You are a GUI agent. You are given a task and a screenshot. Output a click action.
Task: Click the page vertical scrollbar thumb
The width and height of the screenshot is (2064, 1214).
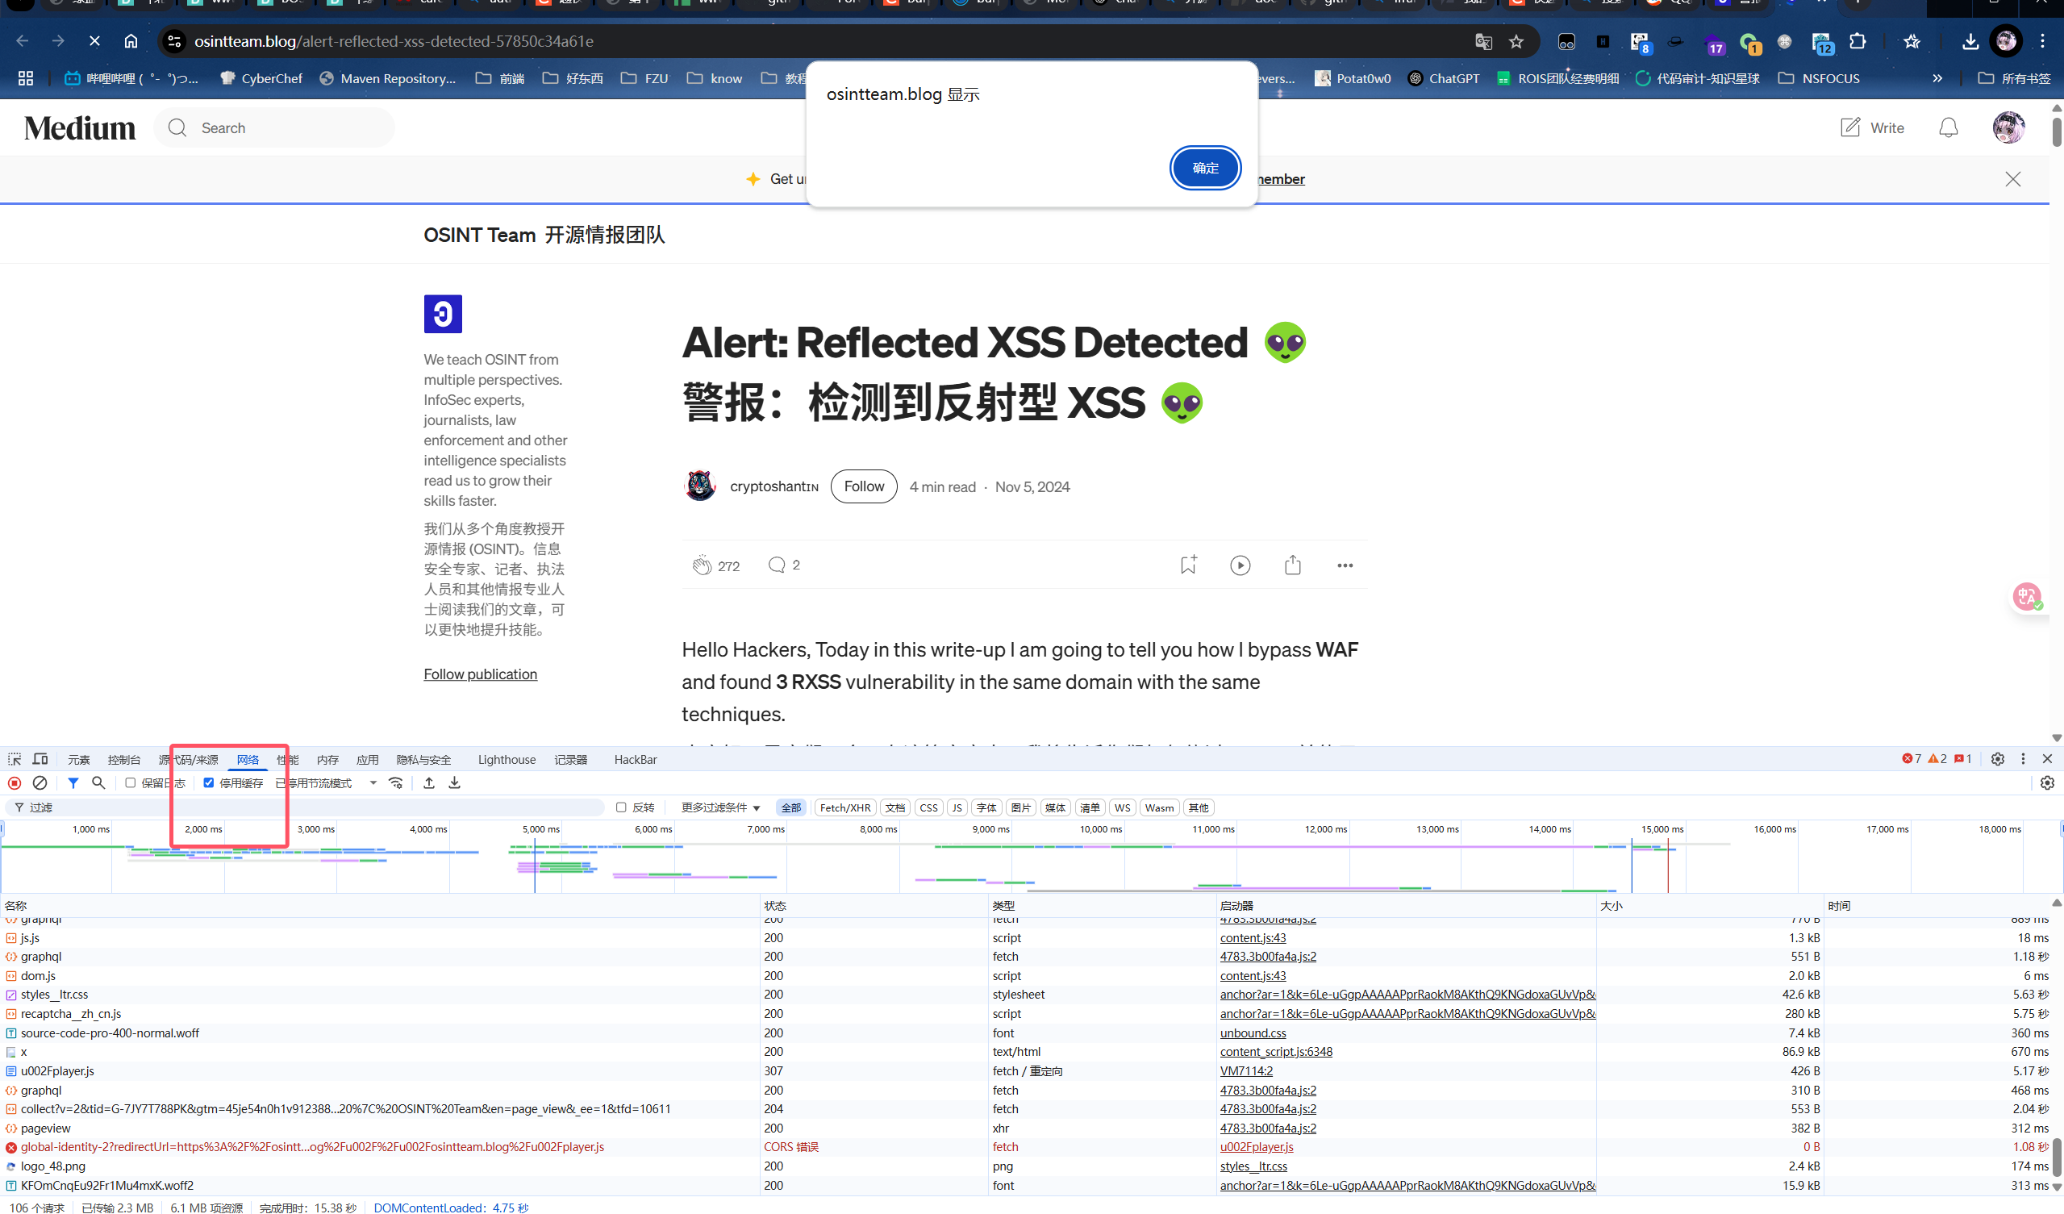tap(2057, 133)
